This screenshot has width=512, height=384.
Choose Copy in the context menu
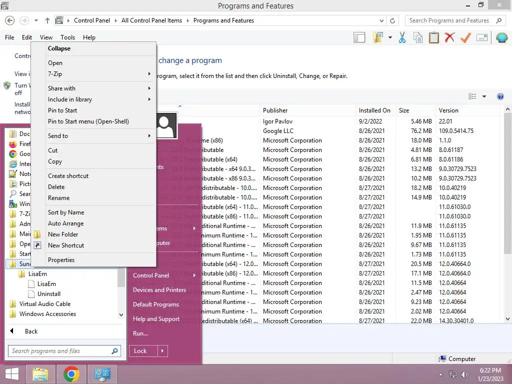(x=93, y=161)
